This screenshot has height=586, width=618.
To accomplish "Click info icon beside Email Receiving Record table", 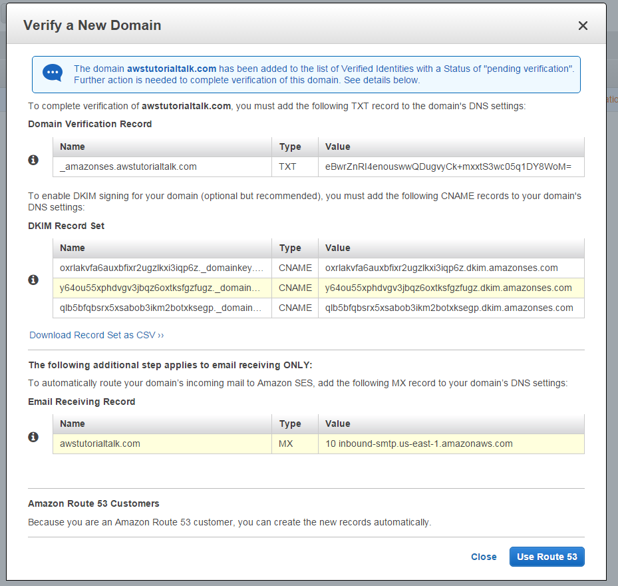I will coord(33,437).
